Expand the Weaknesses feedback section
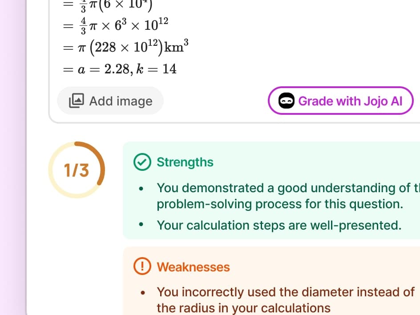 193,267
